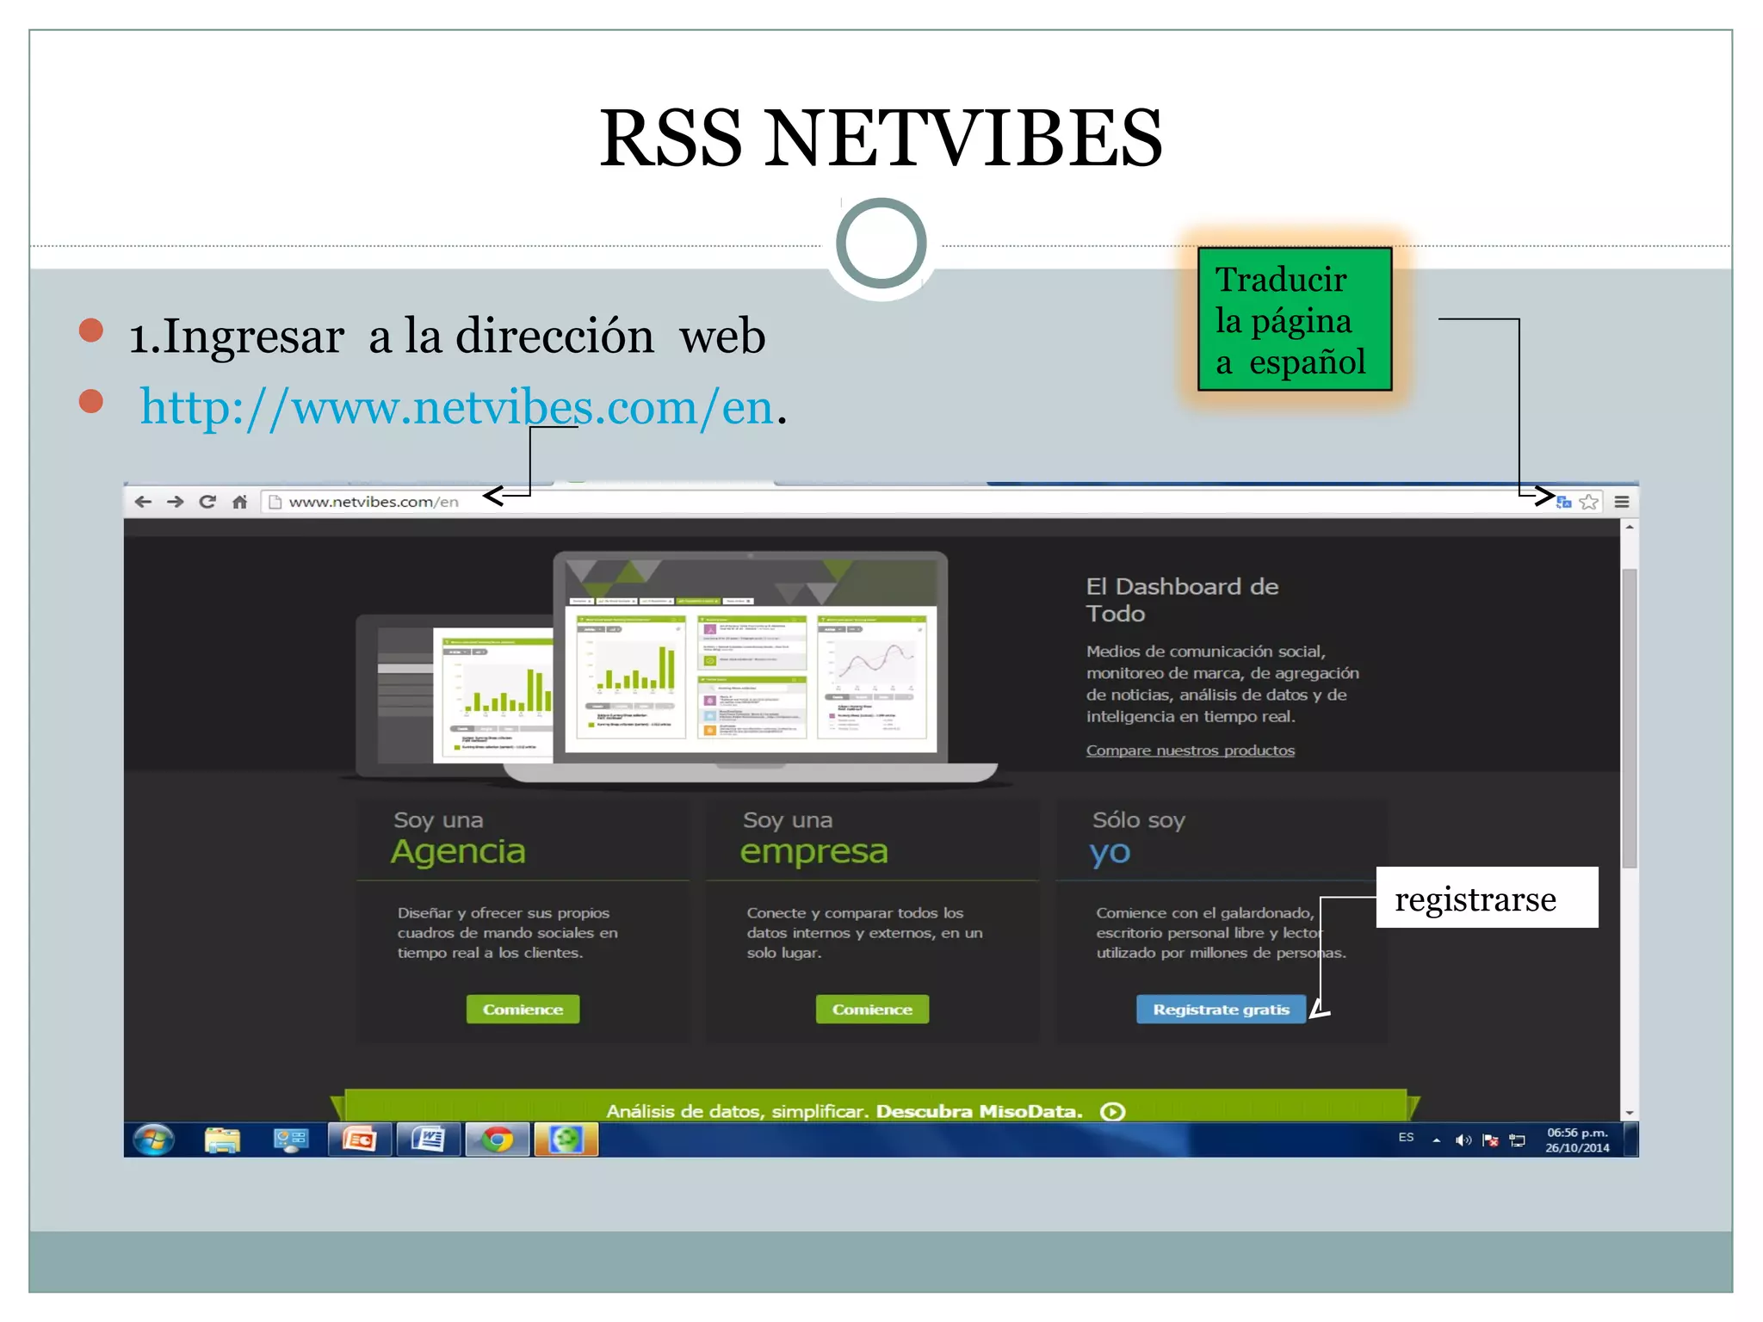Open file explorer folder on taskbar
Screen dimensions: 1763x1322
(x=222, y=1140)
